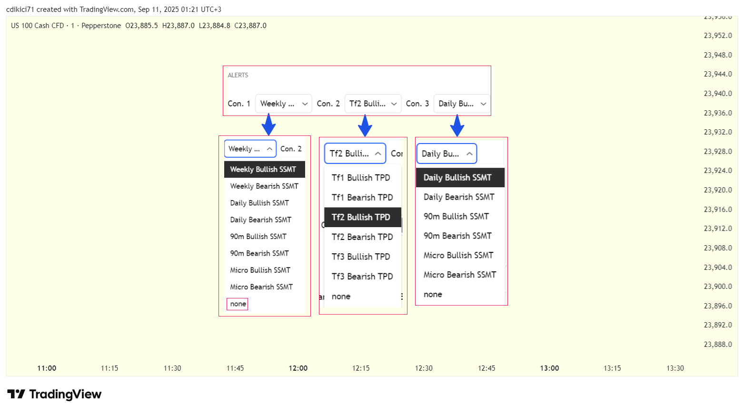Image resolution: width=744 pixels, height=412 pixels.
Task: Click the 23,888.0 price axis label
Action: tap(718, 345)
